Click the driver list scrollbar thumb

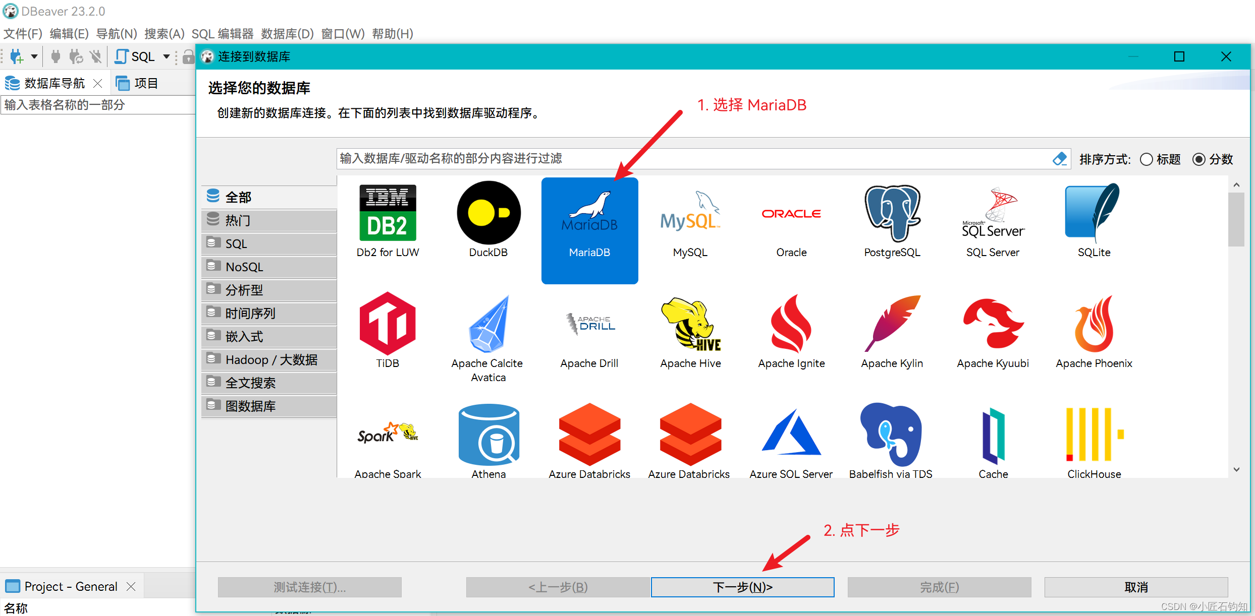[1236, 219]
